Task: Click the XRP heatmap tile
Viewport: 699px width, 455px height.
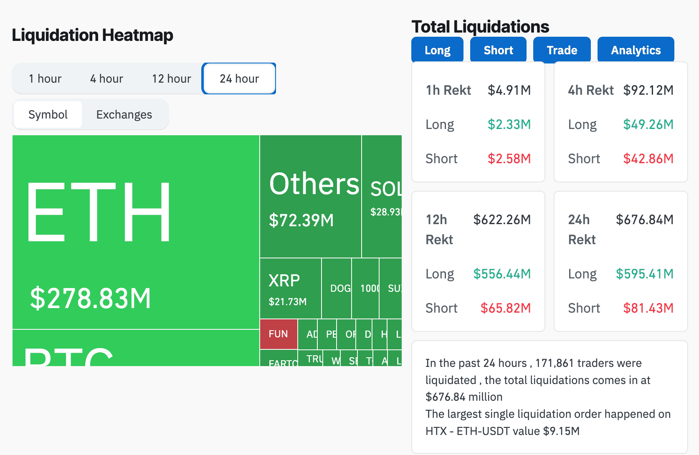Action: pos(290,288)
